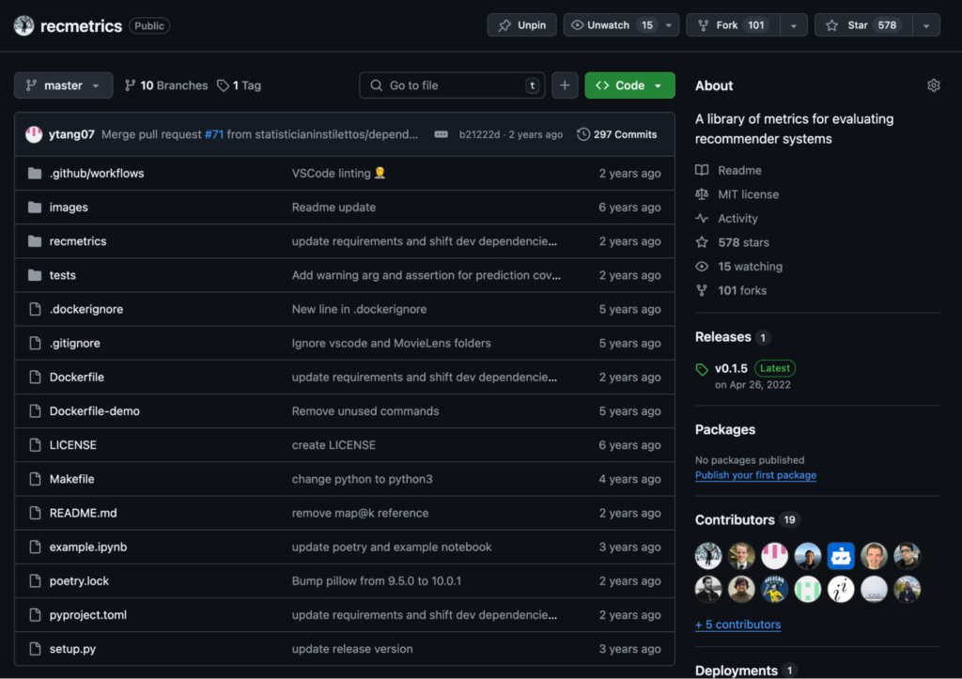The width and height of the screenshot is (962, 679).
Task: Open the green Code dropdown button
Action: pyautogui.click(x=629, y=85)
